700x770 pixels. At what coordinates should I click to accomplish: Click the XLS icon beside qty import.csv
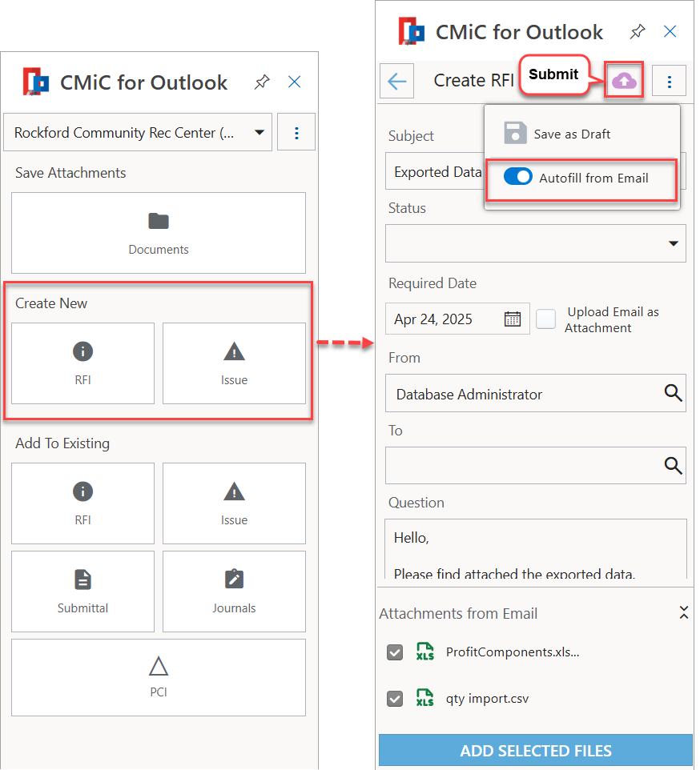(425, 698)
